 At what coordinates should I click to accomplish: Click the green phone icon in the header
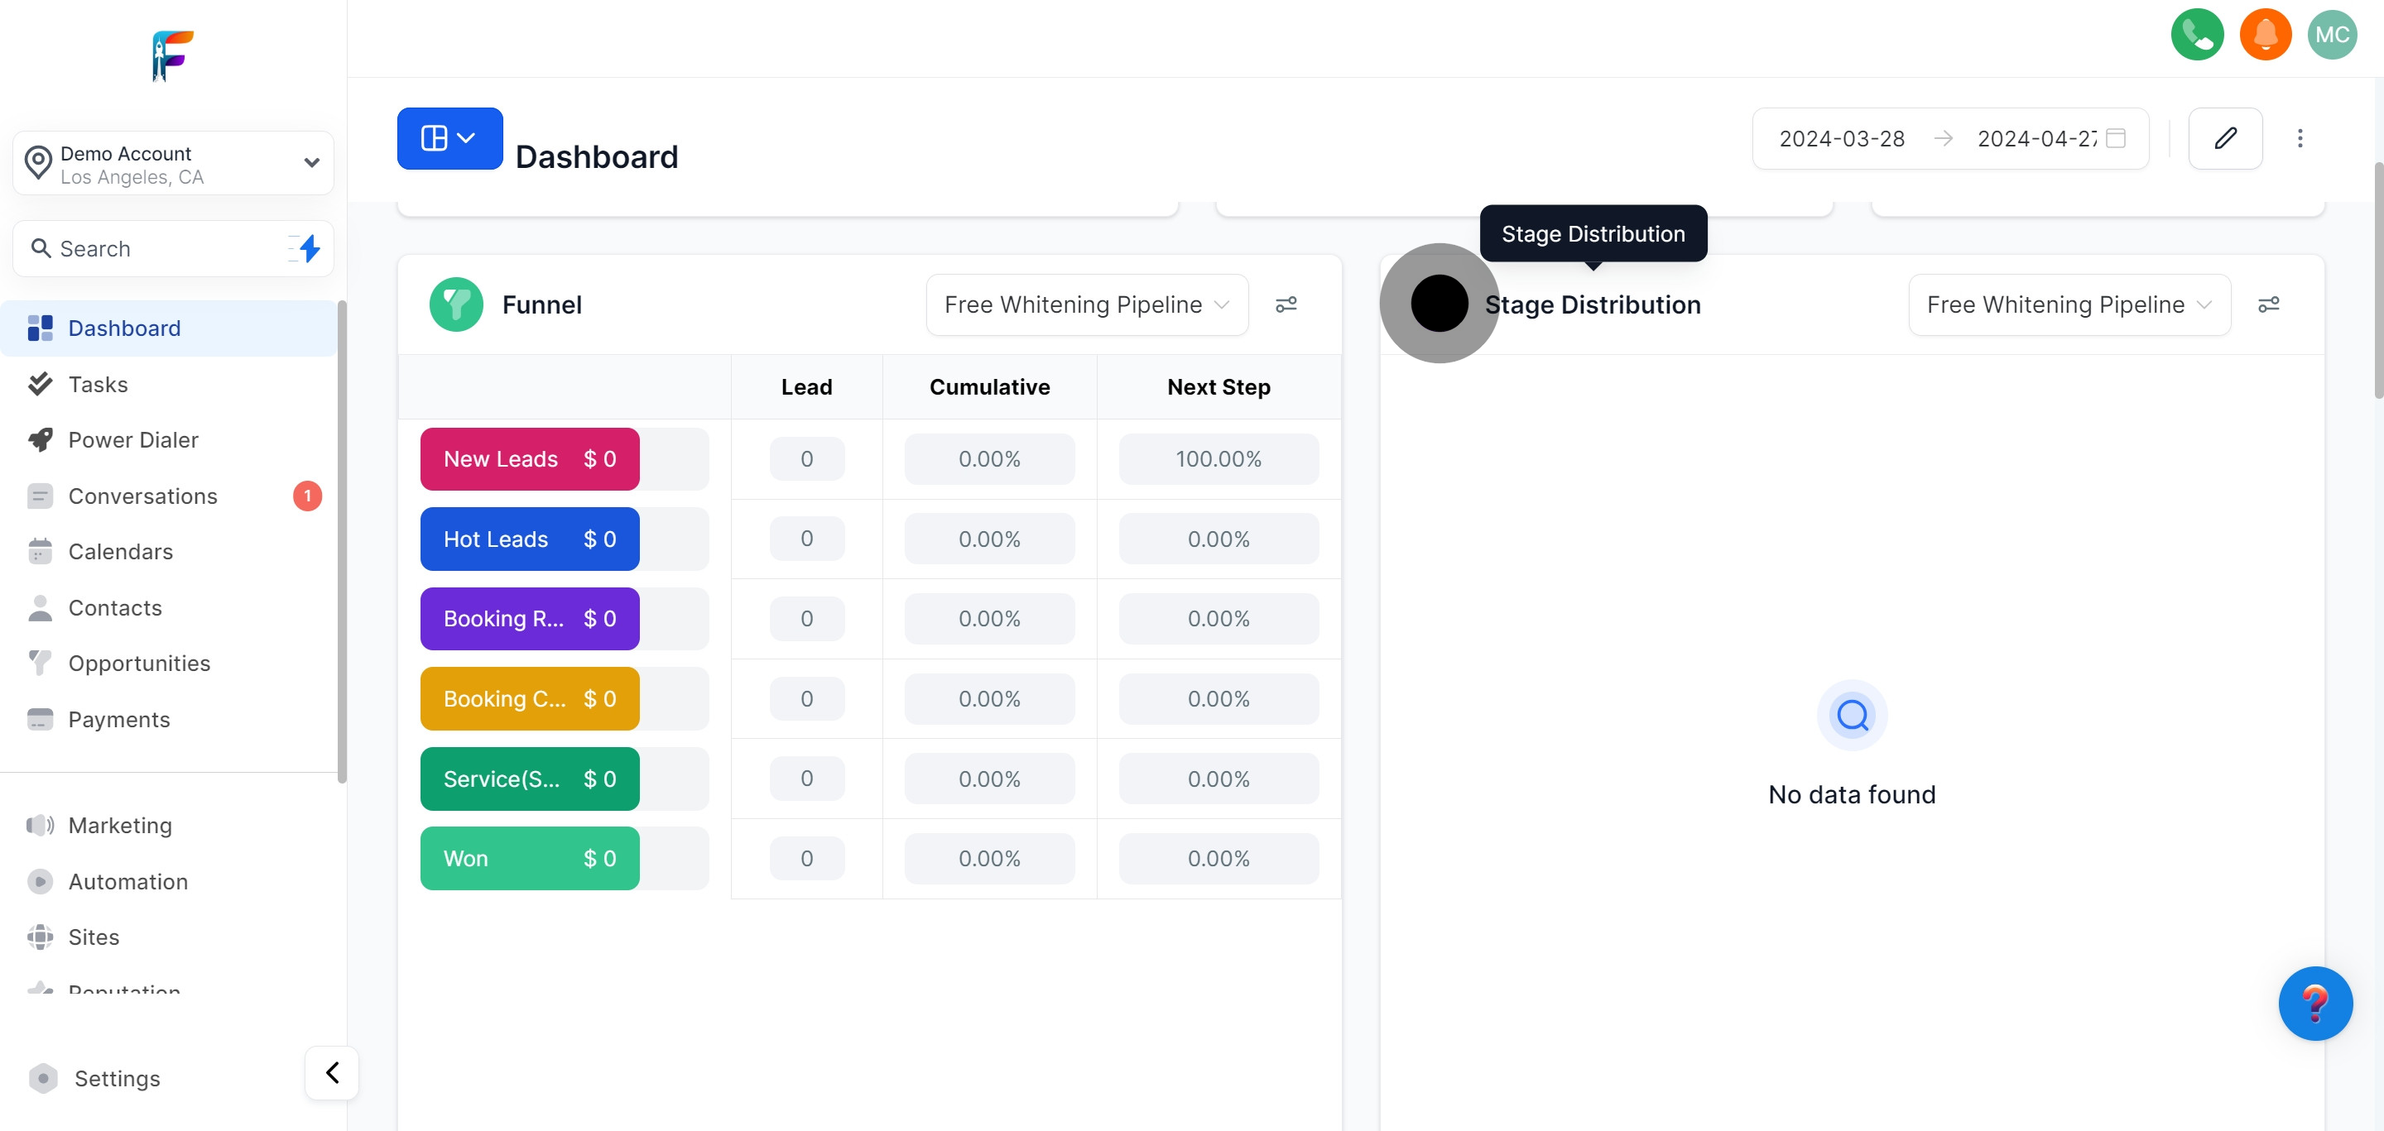point(2197,34)
